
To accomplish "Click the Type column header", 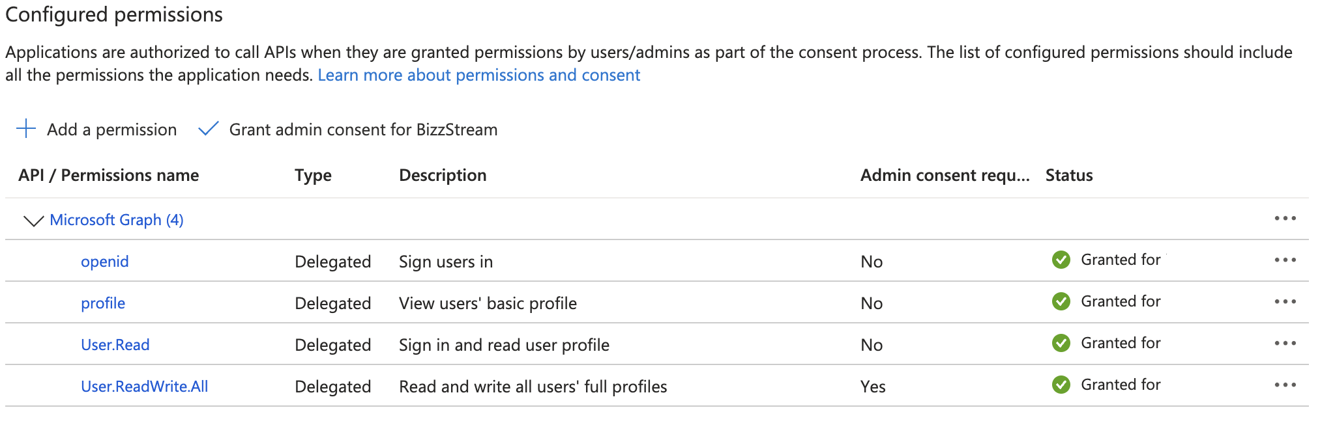I will click(313, 176).
